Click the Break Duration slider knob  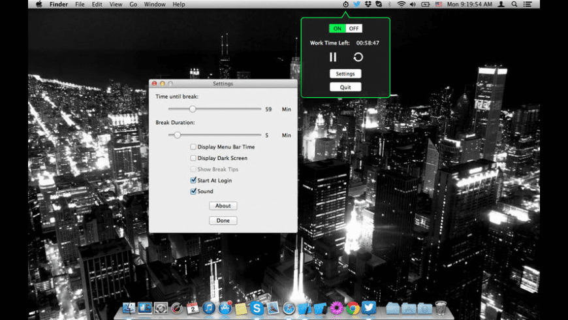[177, 135]
